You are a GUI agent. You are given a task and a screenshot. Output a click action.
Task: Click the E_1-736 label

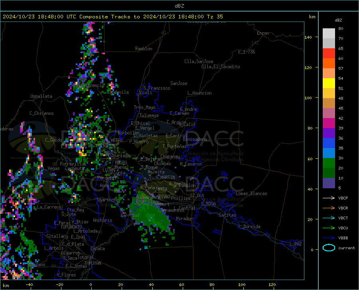pyautogui.click(x=247, y=52)
